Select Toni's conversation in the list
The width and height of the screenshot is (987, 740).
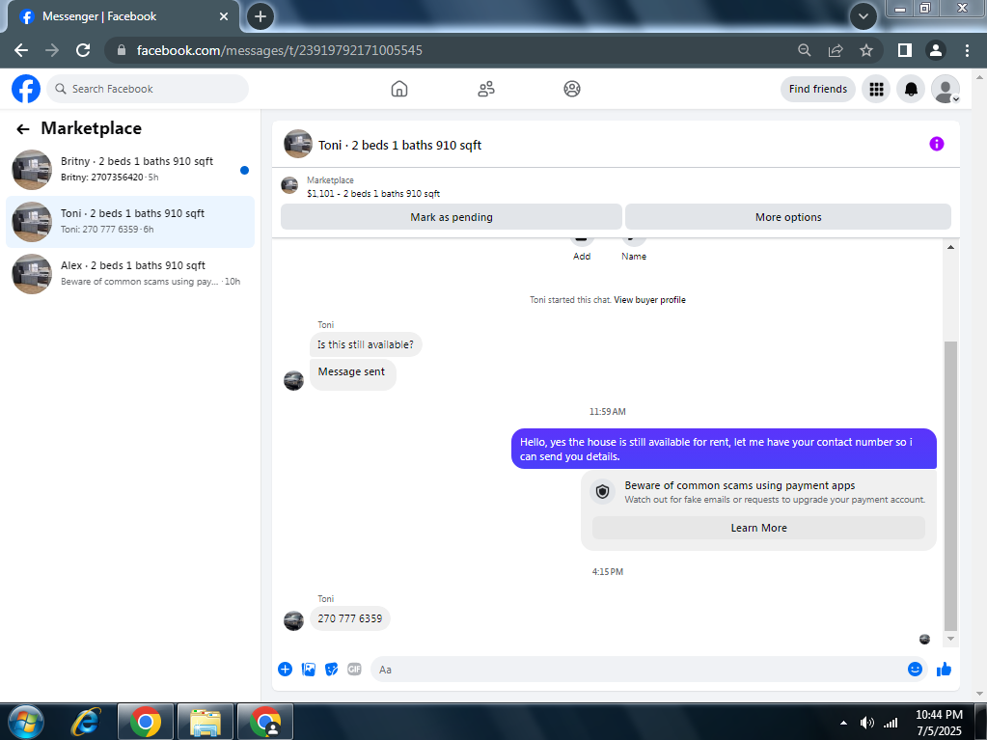(130, 222)
